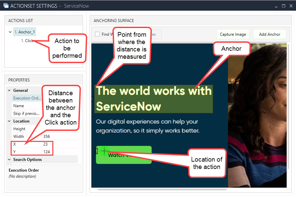Viewport: 296px width, 197px height.
Task: Click the Properties panel header
Action: pyautogui.click(x=44, y=80)
